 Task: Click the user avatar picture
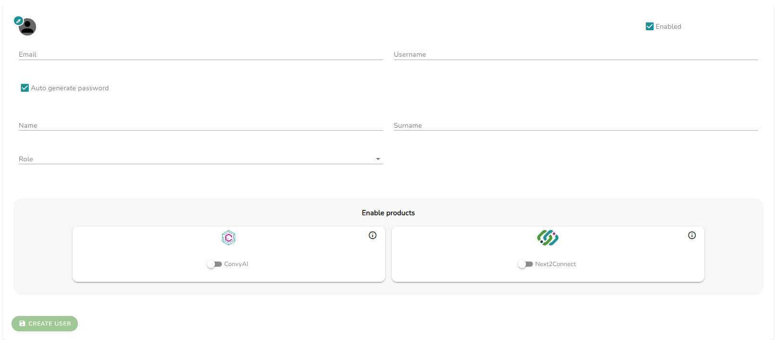[x=27, y=27]
